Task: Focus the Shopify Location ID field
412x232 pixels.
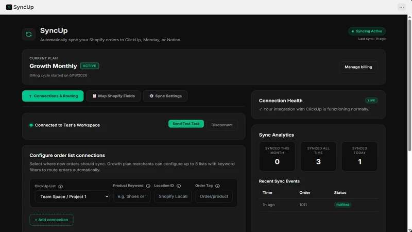Action: [173, 196]
